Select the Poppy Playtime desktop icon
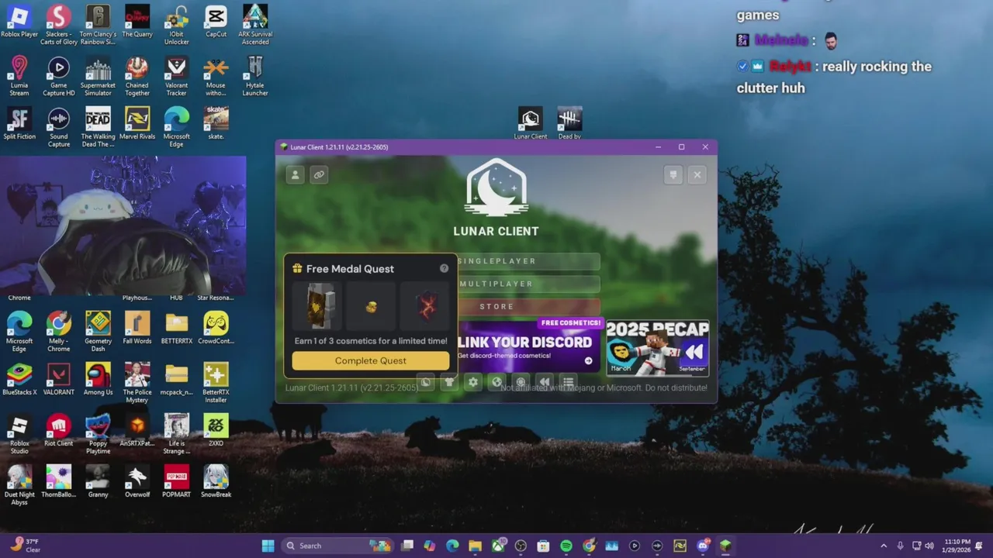The width and height of the screenshot is (993, 558). pos(98,434)
